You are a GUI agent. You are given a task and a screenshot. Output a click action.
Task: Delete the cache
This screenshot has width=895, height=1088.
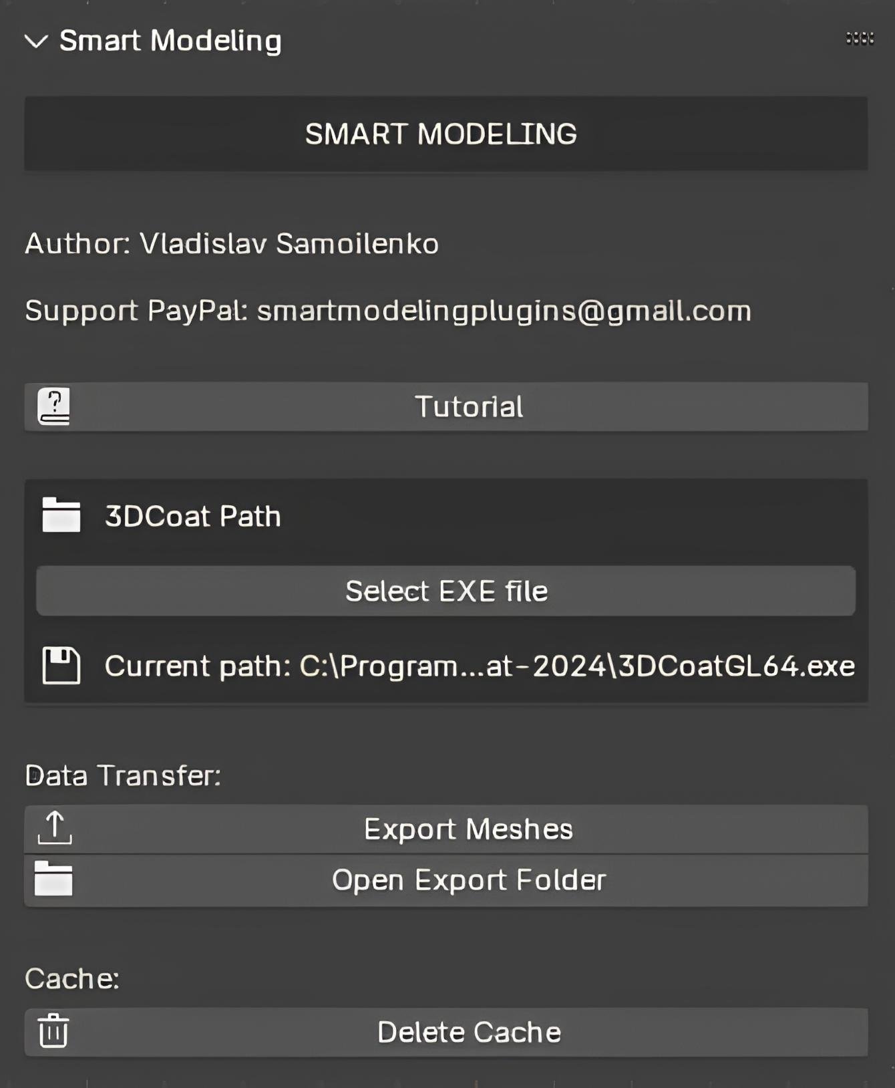coord(468,1031)
